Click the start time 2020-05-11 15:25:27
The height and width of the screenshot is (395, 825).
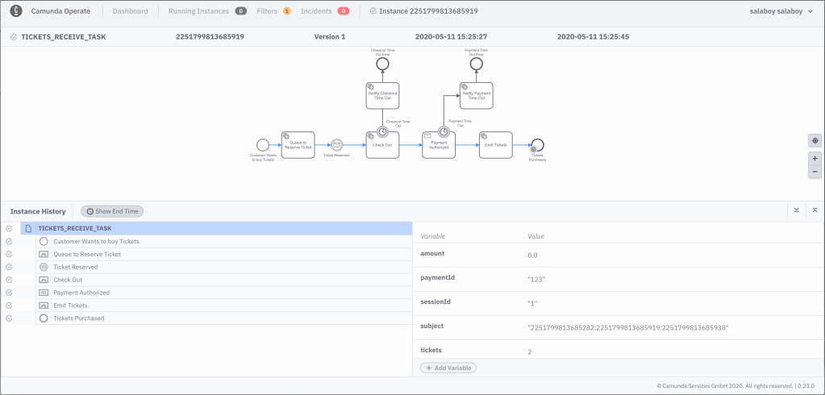point(451,37)
